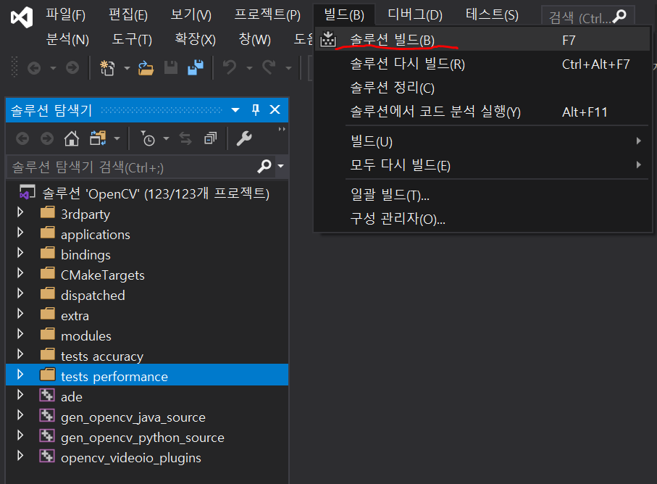Click Solution Explorer forward arrow

click(x=47, y=138)
